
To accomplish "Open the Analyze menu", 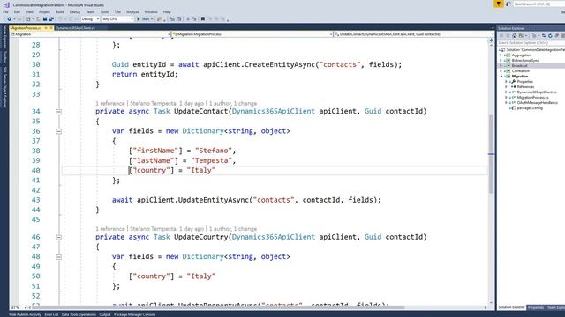I will [x=132, y=11].
